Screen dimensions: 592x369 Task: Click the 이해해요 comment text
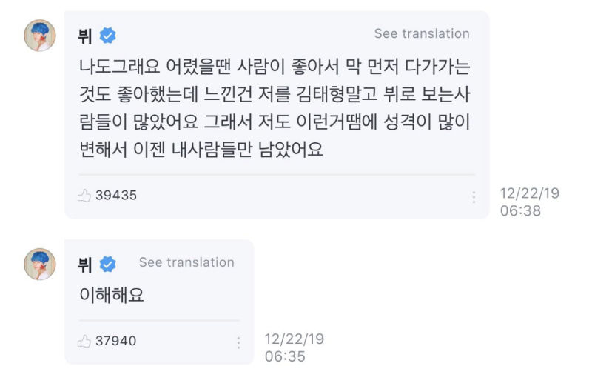(x=112, y=295)
